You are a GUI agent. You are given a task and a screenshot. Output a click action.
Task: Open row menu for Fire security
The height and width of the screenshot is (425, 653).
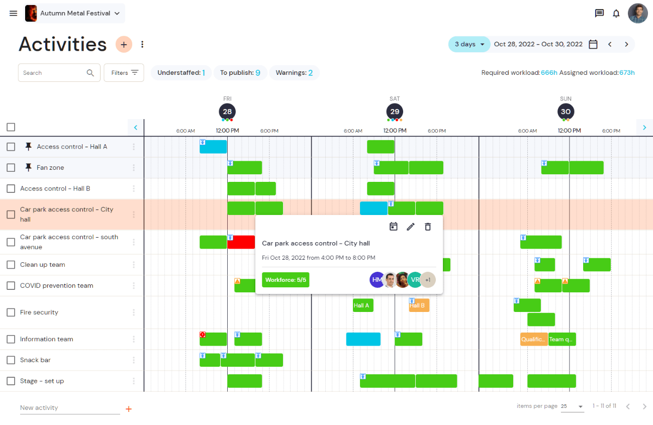pyautogui.click(x=134, y=312)
